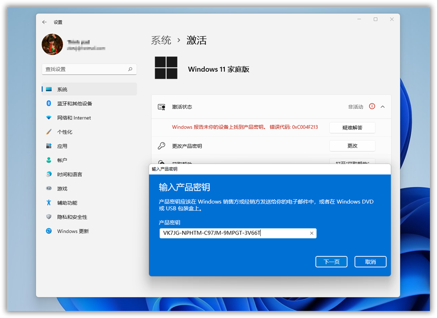Click the accessibility figure icon
Screen dimensions: 437x318
49,203
